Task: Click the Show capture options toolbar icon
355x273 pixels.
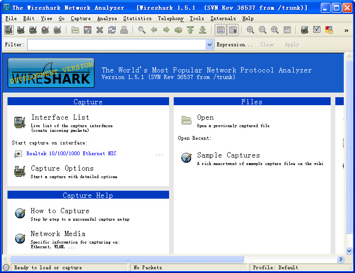Action: tap(21, 30)
